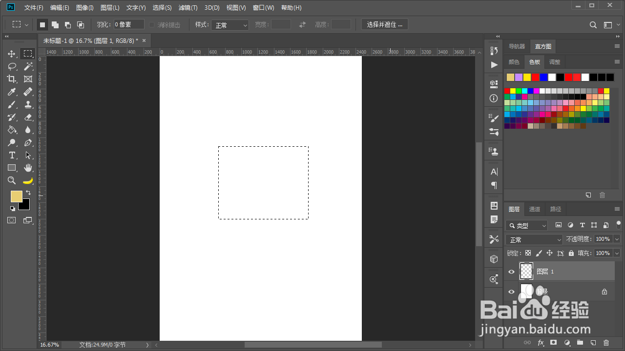Select the Rectangular Marquee tool in toolbox

[x=28, y=54]
